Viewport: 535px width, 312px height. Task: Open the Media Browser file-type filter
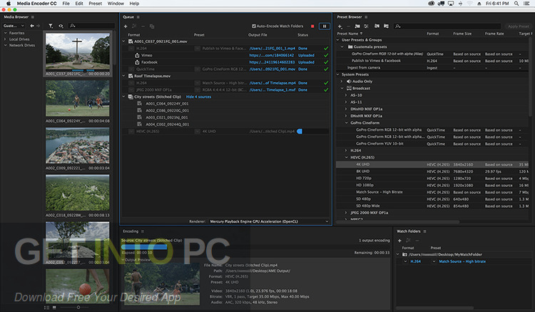tap(51, 26)
